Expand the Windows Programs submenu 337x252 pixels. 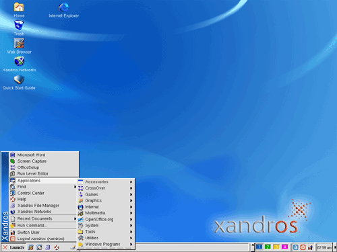[x=106, y=244]
